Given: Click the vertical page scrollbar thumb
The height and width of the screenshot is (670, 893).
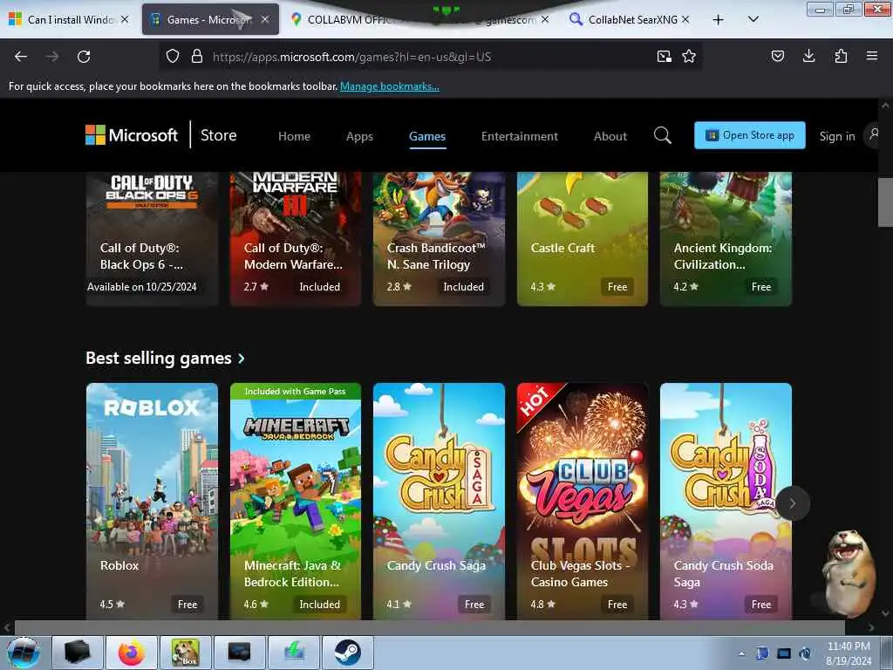Looking at the screenshot, I should 885,202.
